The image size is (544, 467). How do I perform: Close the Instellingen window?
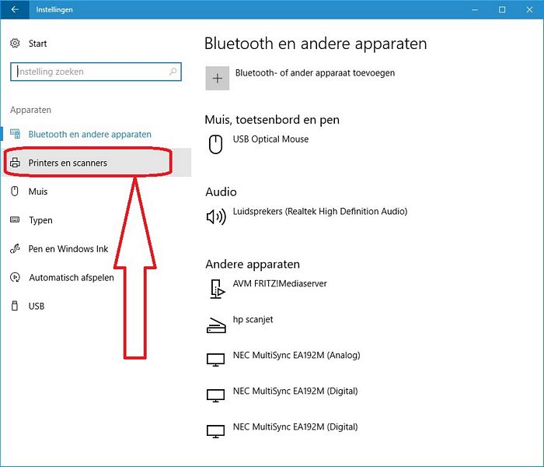[529, 9]
